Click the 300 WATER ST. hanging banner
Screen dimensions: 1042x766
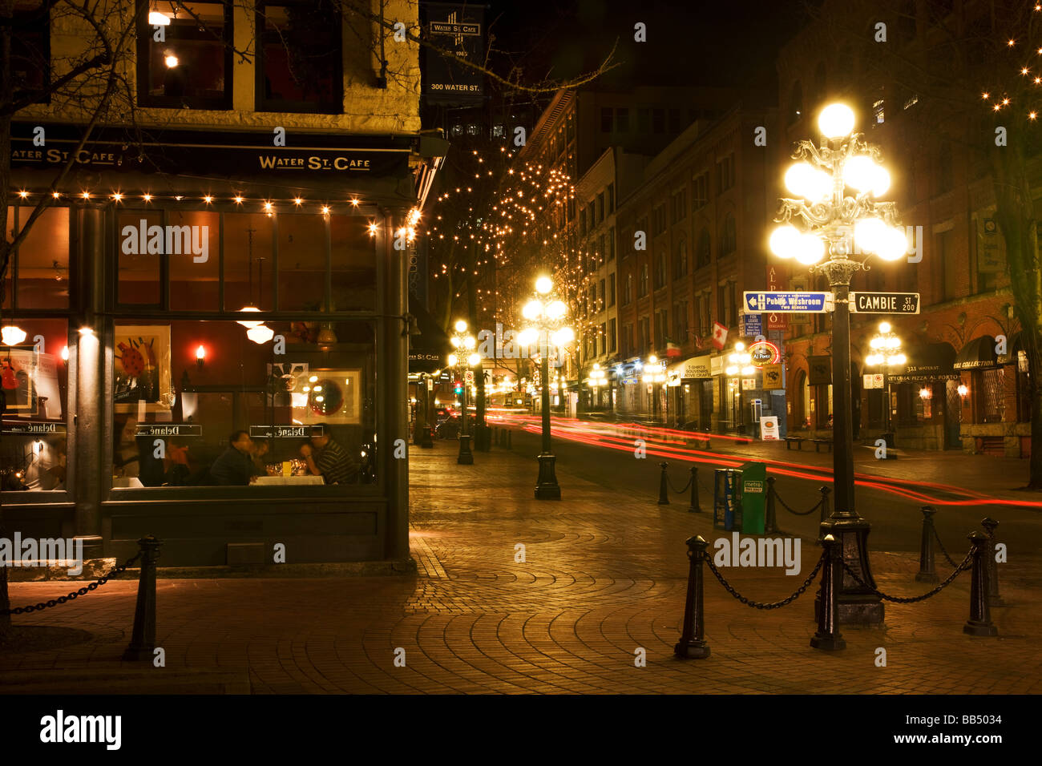pos(454,52)
